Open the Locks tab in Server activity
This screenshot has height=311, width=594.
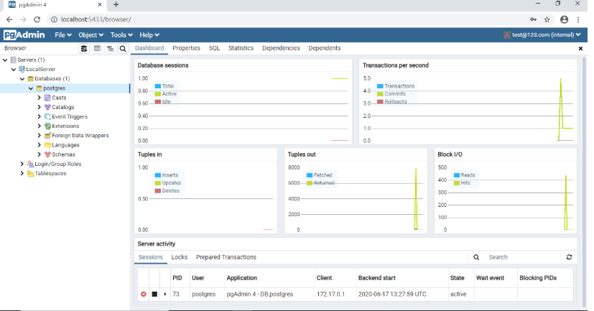click(180, 257)
